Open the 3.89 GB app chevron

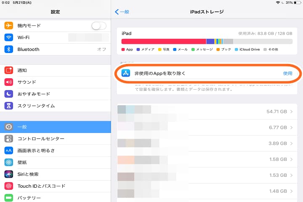pos(291,144)
